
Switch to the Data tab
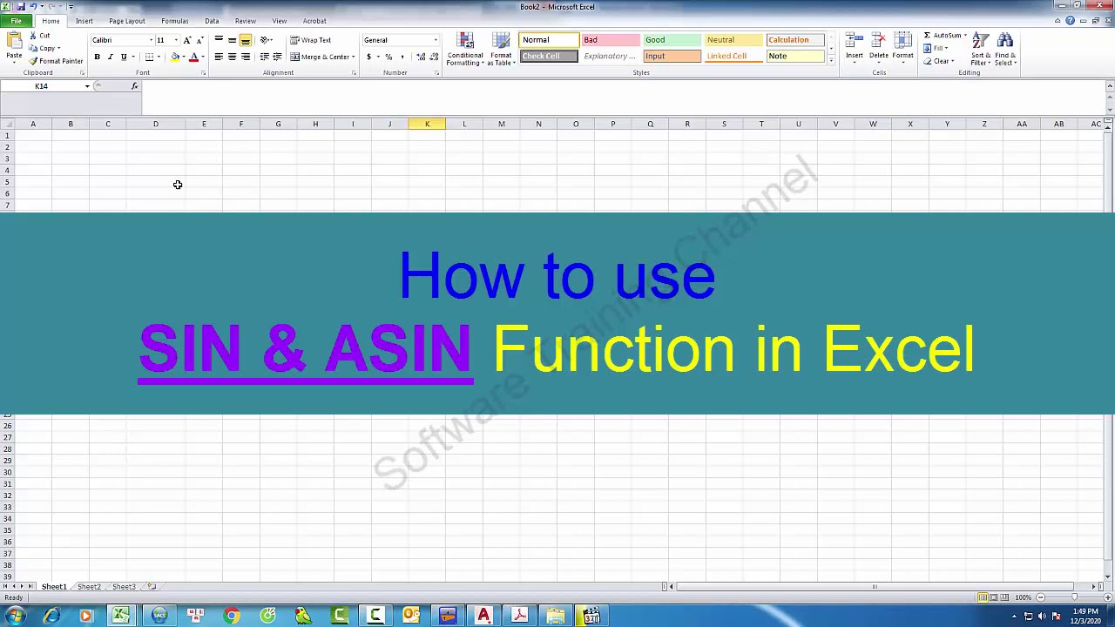[212, 21]
